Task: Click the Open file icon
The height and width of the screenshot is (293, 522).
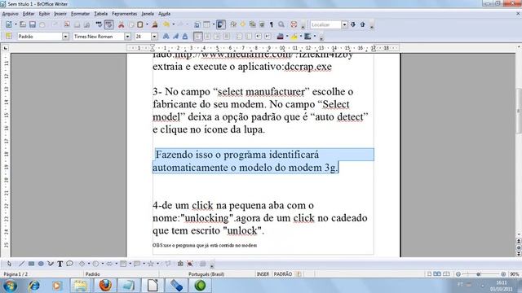Action: pyautogui.click(x=23, y=24)
